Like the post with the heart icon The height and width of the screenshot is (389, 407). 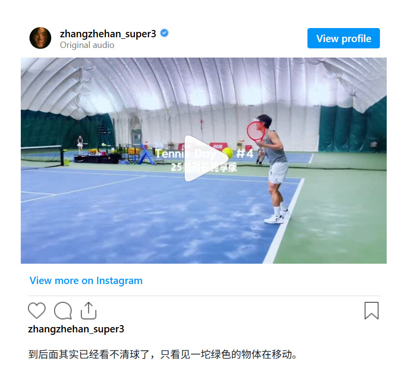coord(37,310)
